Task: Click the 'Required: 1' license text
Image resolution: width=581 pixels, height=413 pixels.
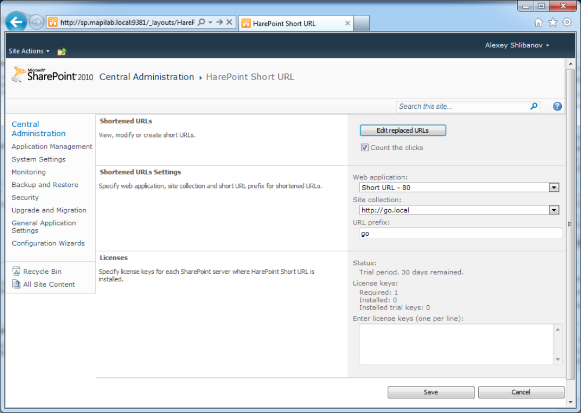Action: tap(378, 292)
